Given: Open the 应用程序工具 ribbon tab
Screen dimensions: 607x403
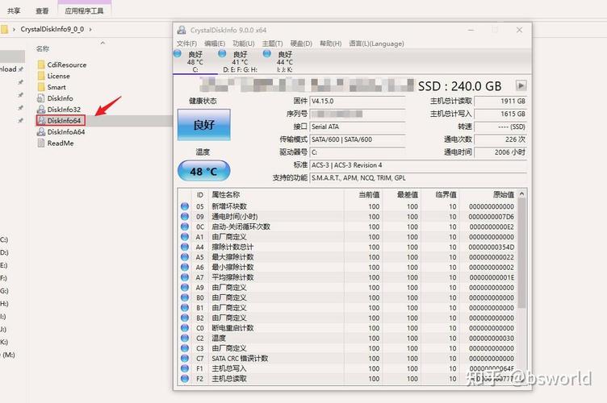Looking at the screenshot, I should [84, 10].
